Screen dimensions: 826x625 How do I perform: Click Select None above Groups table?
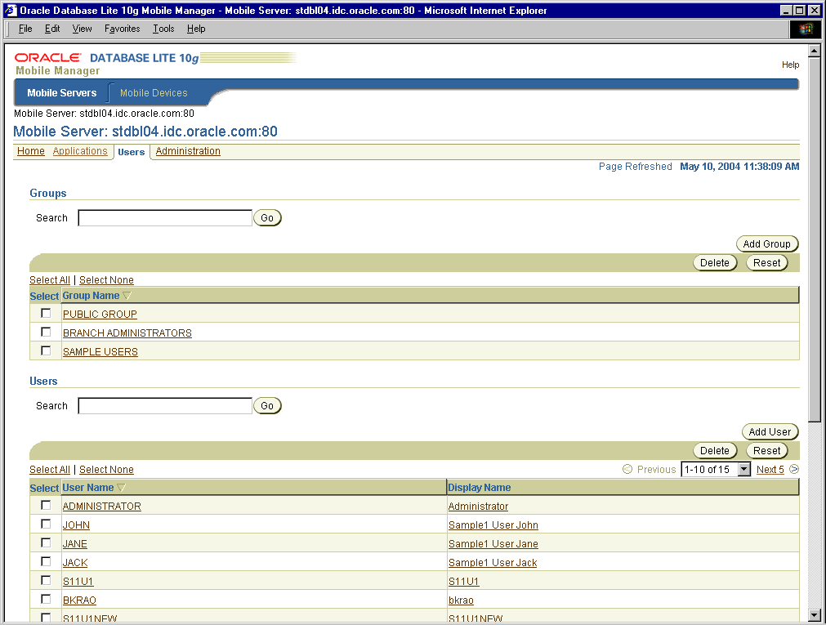106,280
